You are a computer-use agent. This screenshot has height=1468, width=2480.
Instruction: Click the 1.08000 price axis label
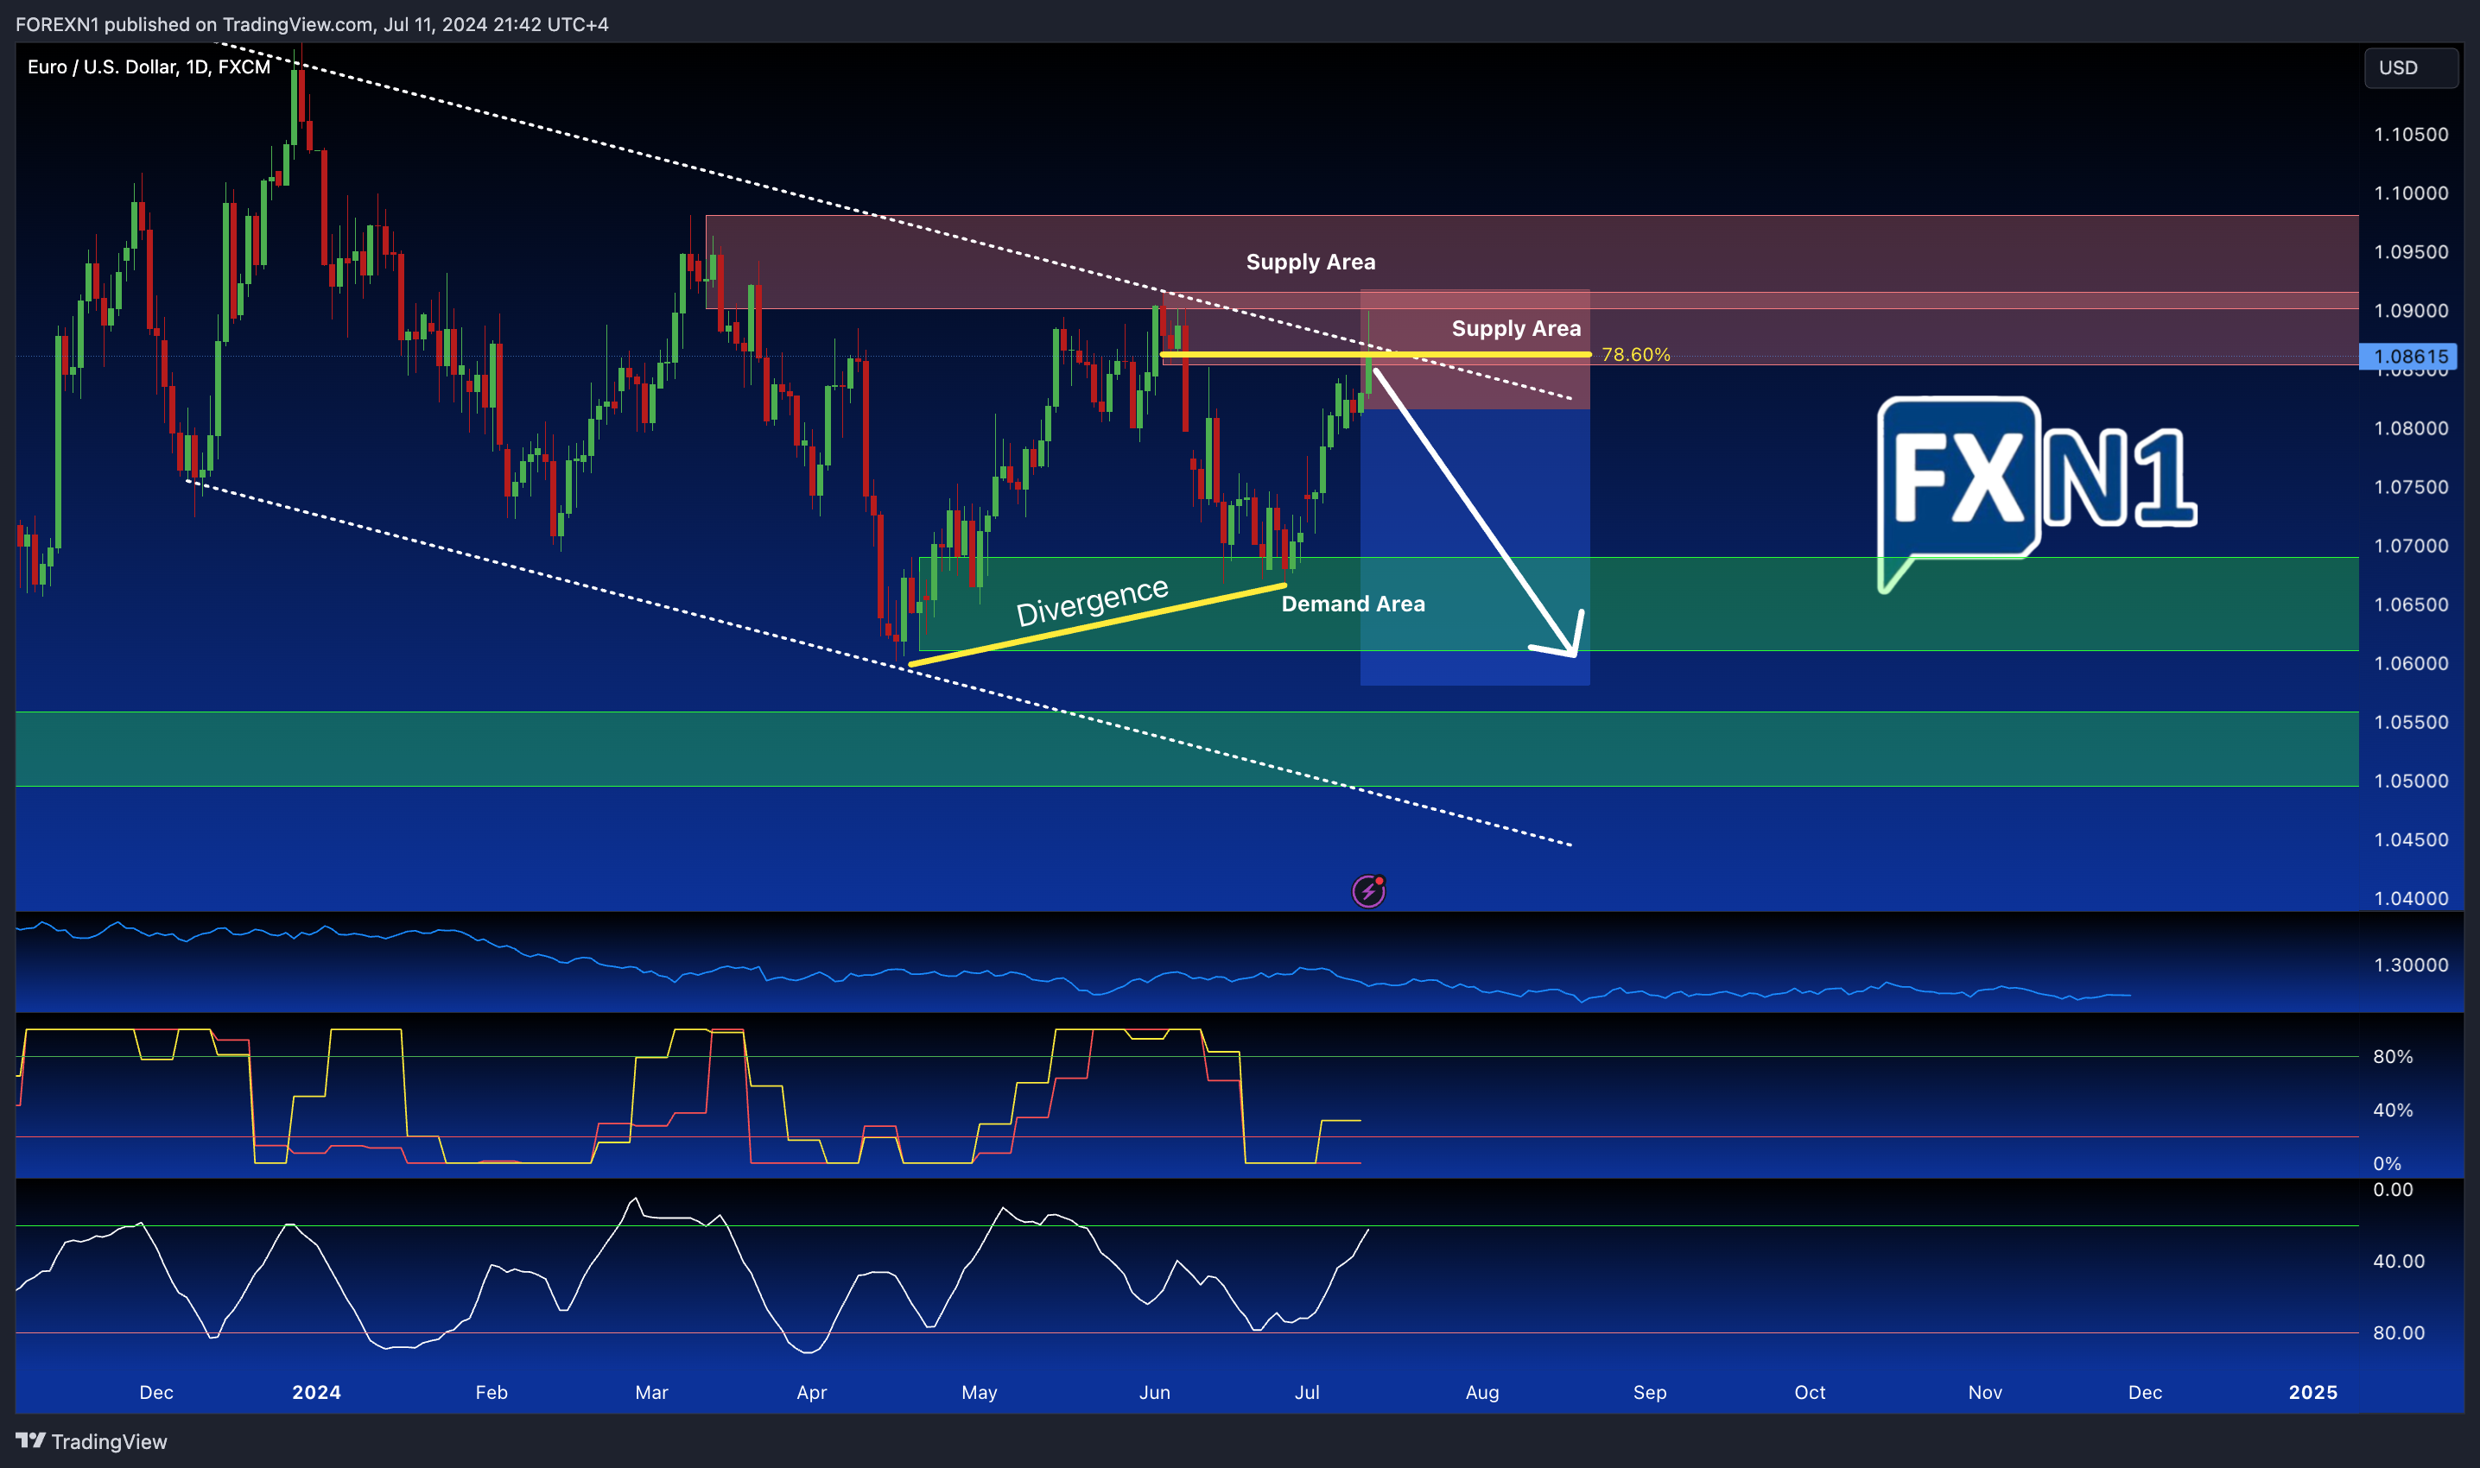2411,428
